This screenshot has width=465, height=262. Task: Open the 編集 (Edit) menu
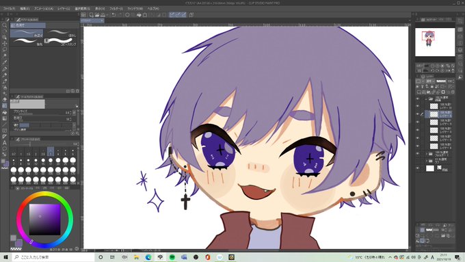tap(25, 9)
